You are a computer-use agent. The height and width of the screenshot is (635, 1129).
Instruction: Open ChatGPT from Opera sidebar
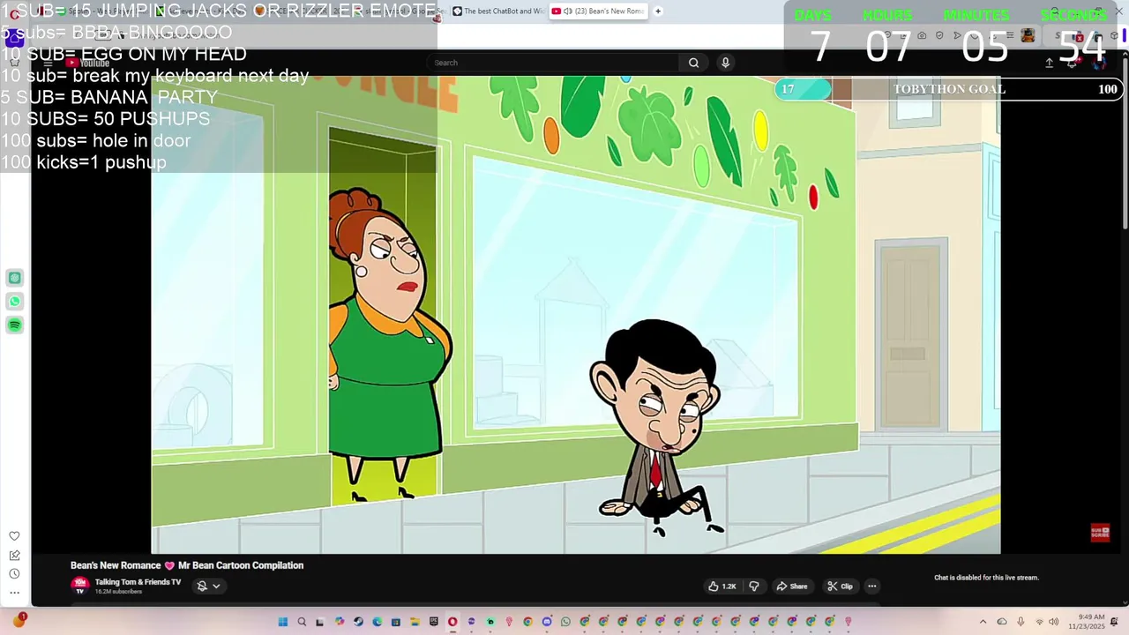[15, 278]
